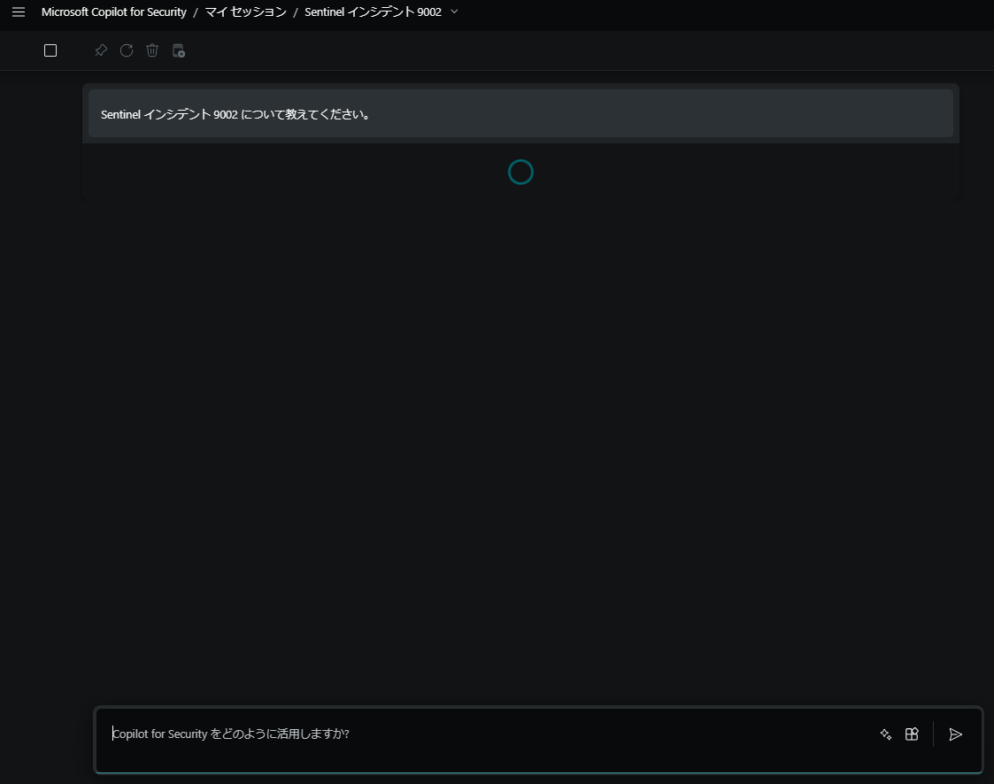Select the prompt text about Sentinel インシデント 9002
994x784 pixels.
click(x=235, y=114)
